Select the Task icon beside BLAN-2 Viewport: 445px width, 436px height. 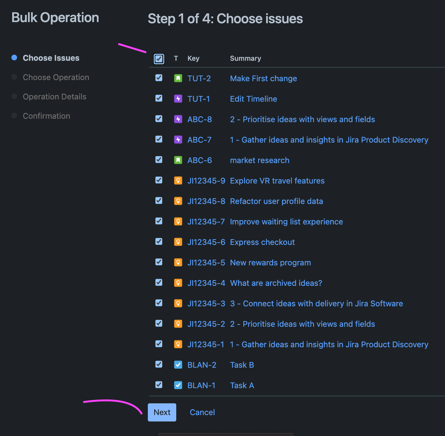(178, 364)
